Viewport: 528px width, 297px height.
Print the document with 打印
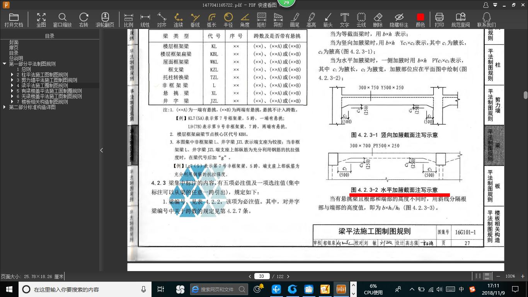coord(439,20)
